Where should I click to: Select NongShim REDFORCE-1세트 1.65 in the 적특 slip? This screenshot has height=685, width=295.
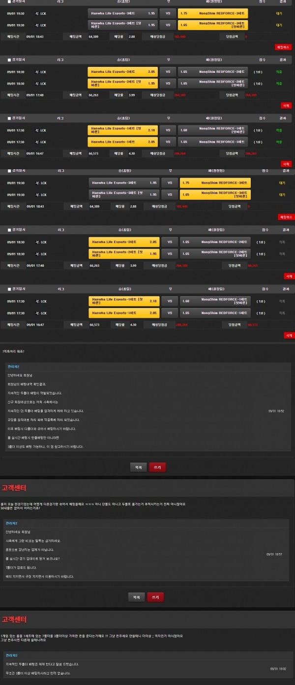[215, 312]
